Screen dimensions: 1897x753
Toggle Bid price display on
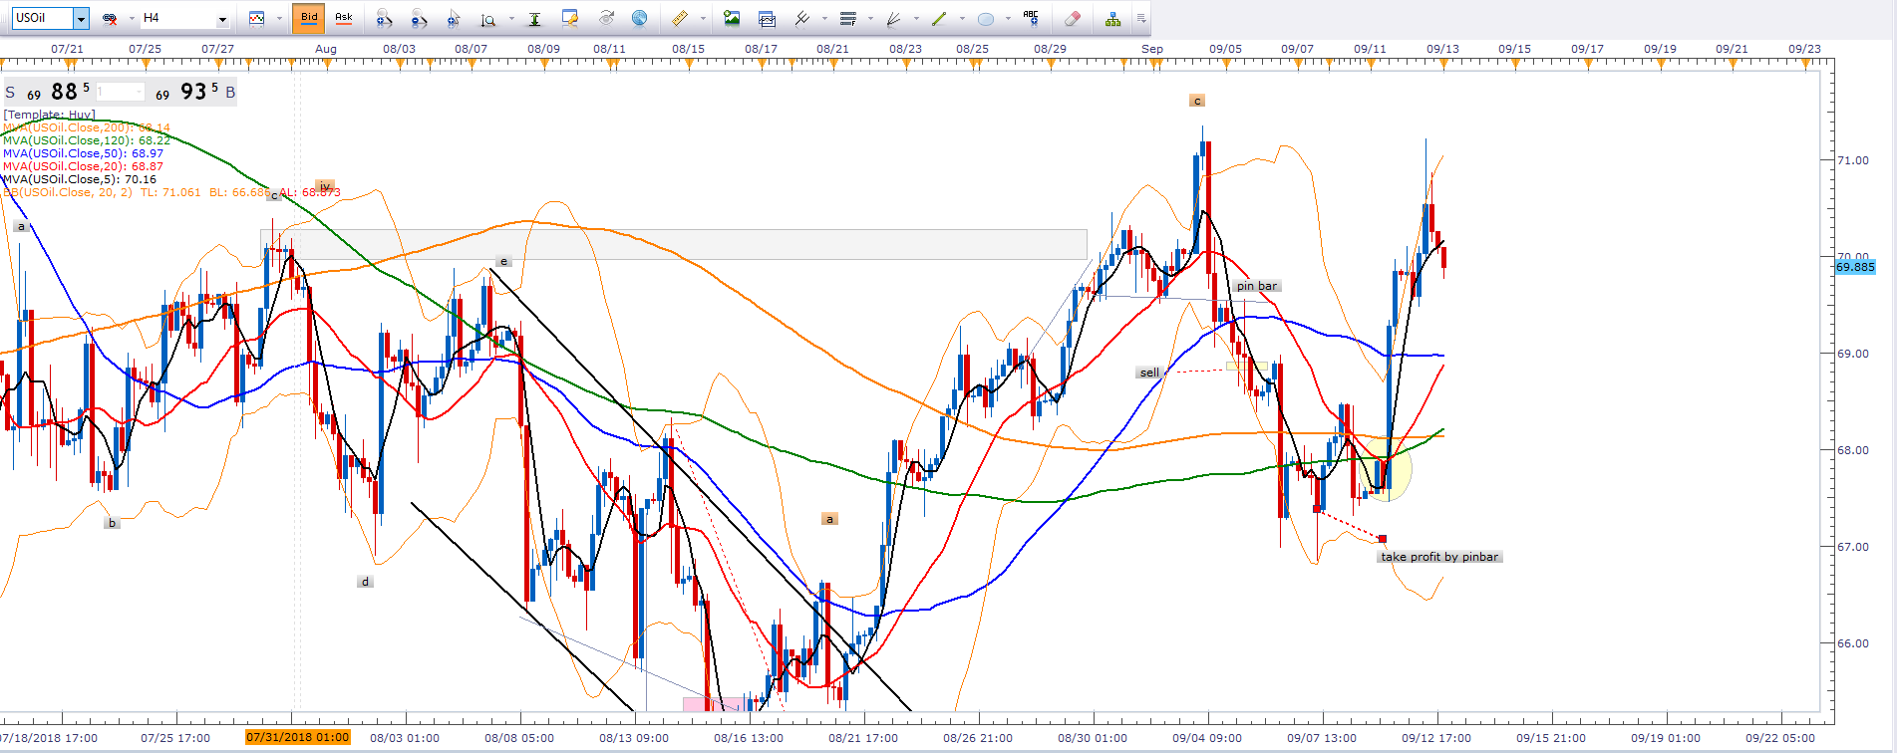click(x=309, y=18)
